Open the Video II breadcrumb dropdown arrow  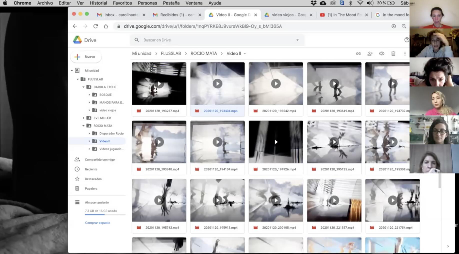(245, 53)
